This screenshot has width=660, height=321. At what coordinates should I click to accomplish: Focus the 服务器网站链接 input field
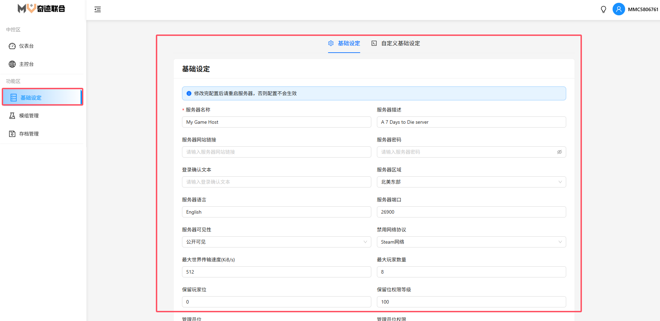(x=276, y=152)
